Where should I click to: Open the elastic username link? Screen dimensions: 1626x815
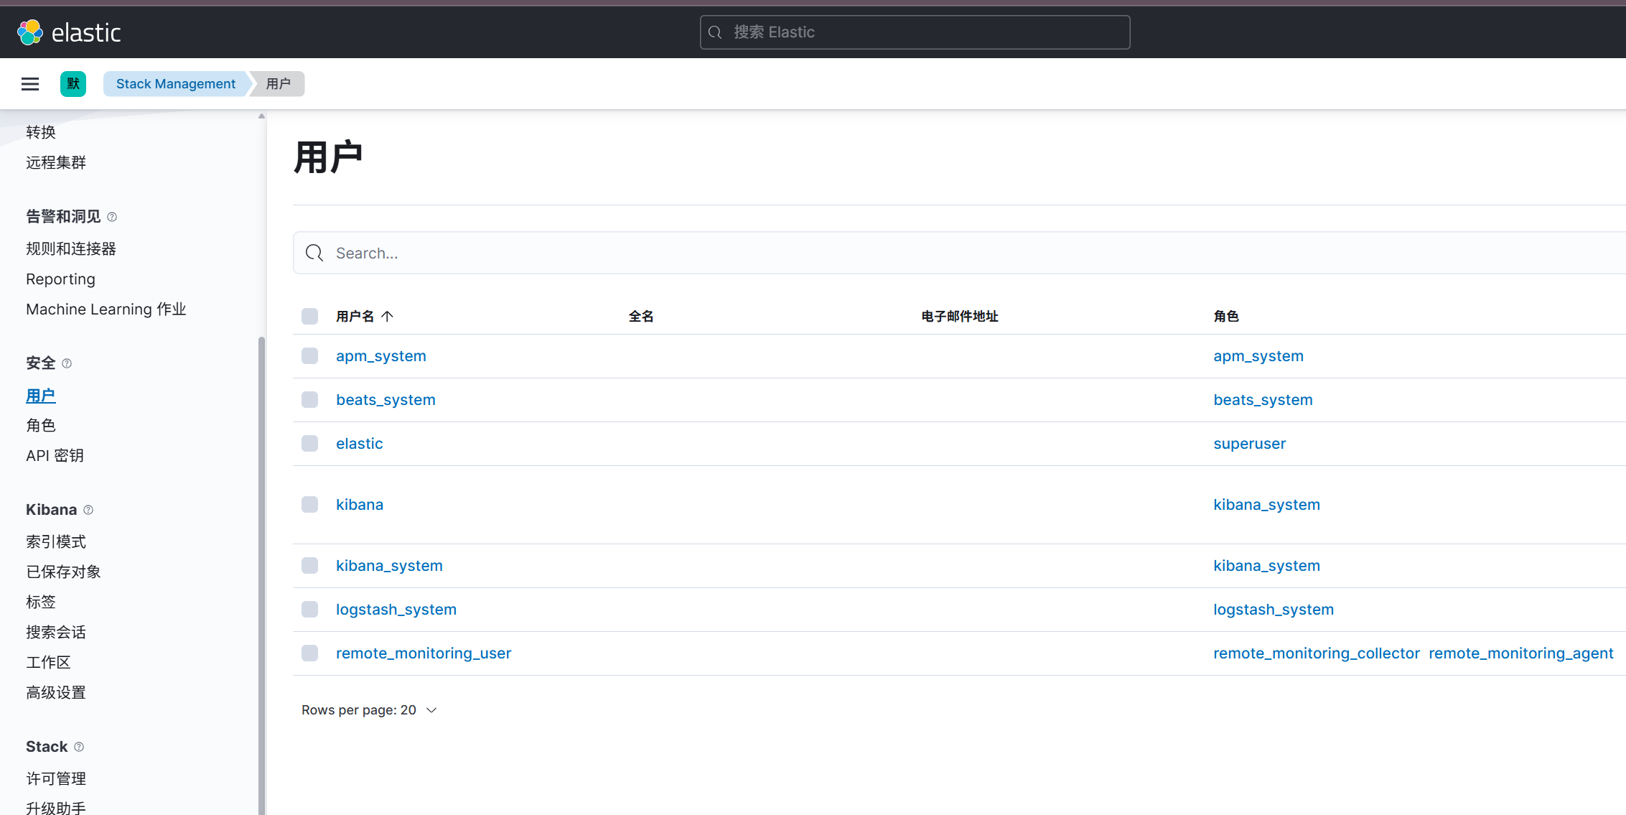click(x=360, y=444)
